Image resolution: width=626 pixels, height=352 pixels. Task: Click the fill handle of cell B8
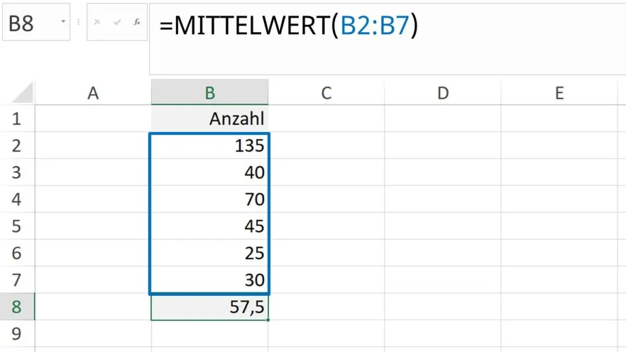(x=268, y=320)
